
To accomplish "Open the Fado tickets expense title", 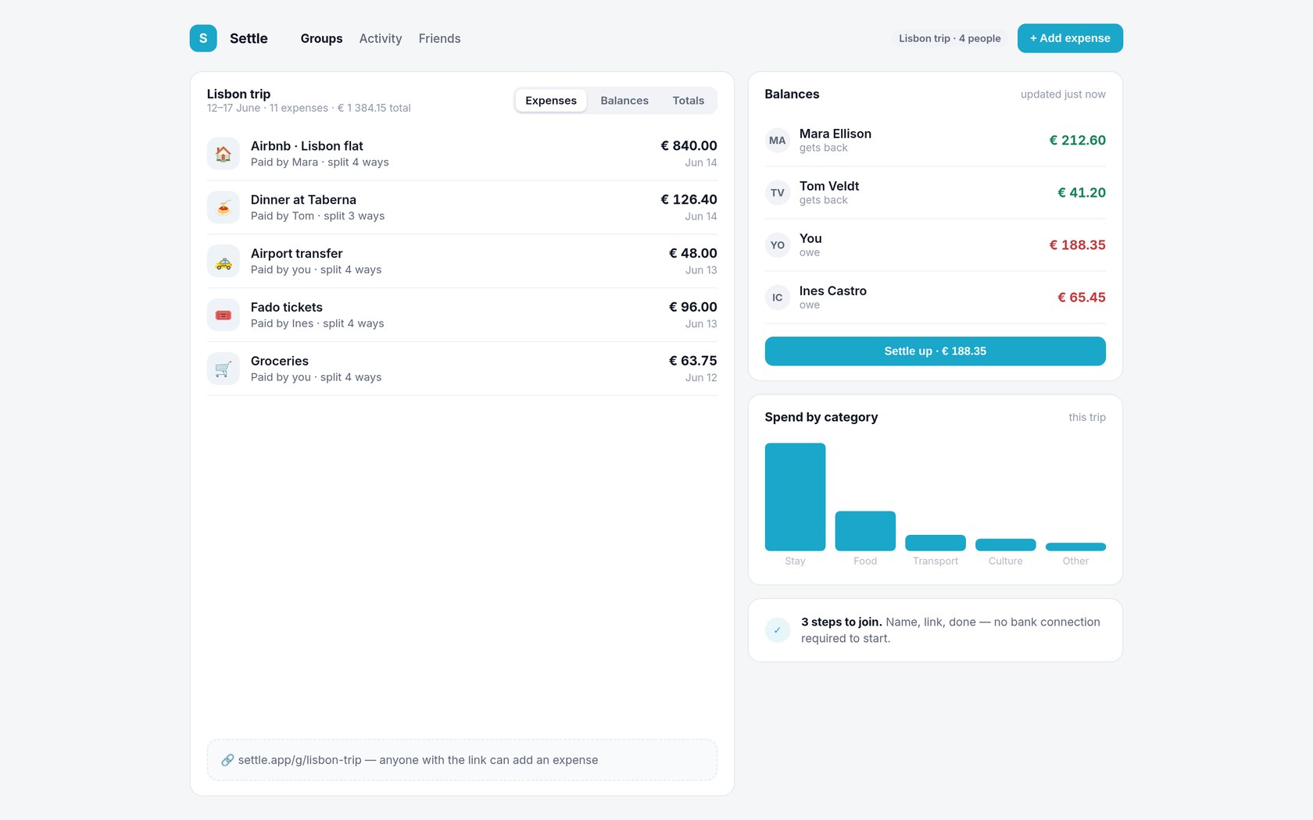I will [x=287, y=308].
